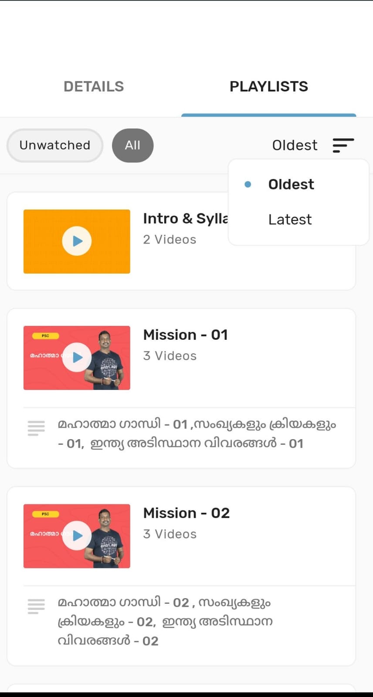The width and height of the screenshot is (373, 697).
Task: Click the Mission - 01 description text
Action: 197,433
